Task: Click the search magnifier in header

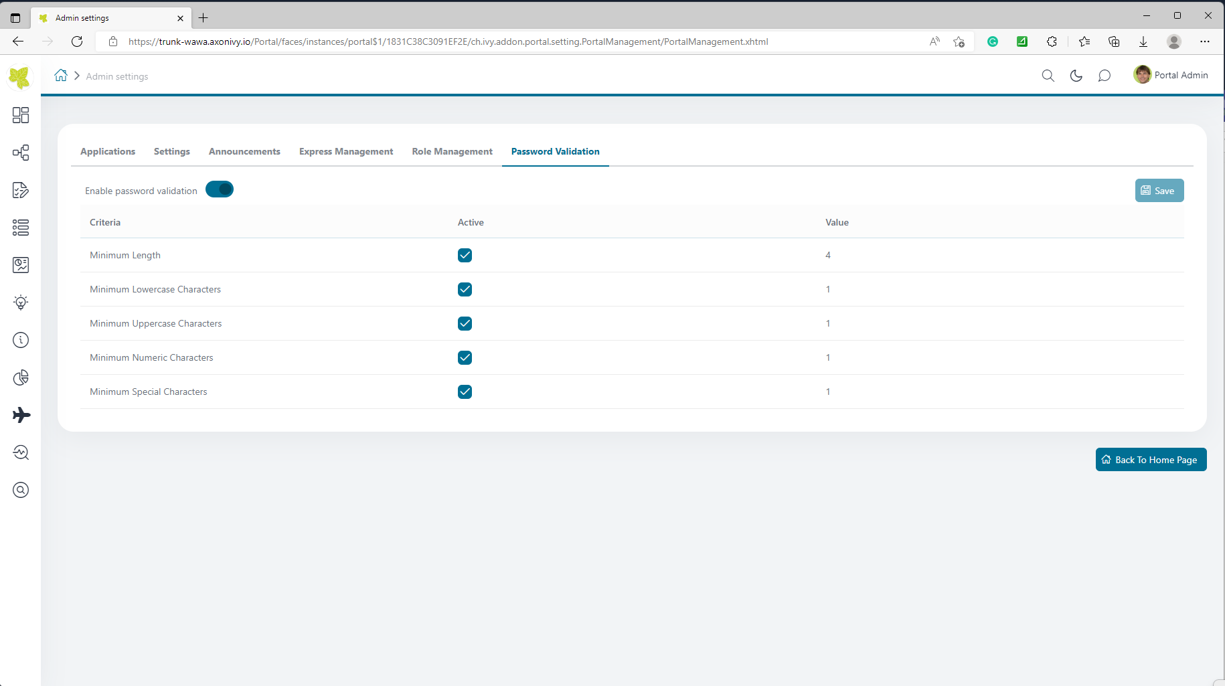Action: tap(1048, 76)
